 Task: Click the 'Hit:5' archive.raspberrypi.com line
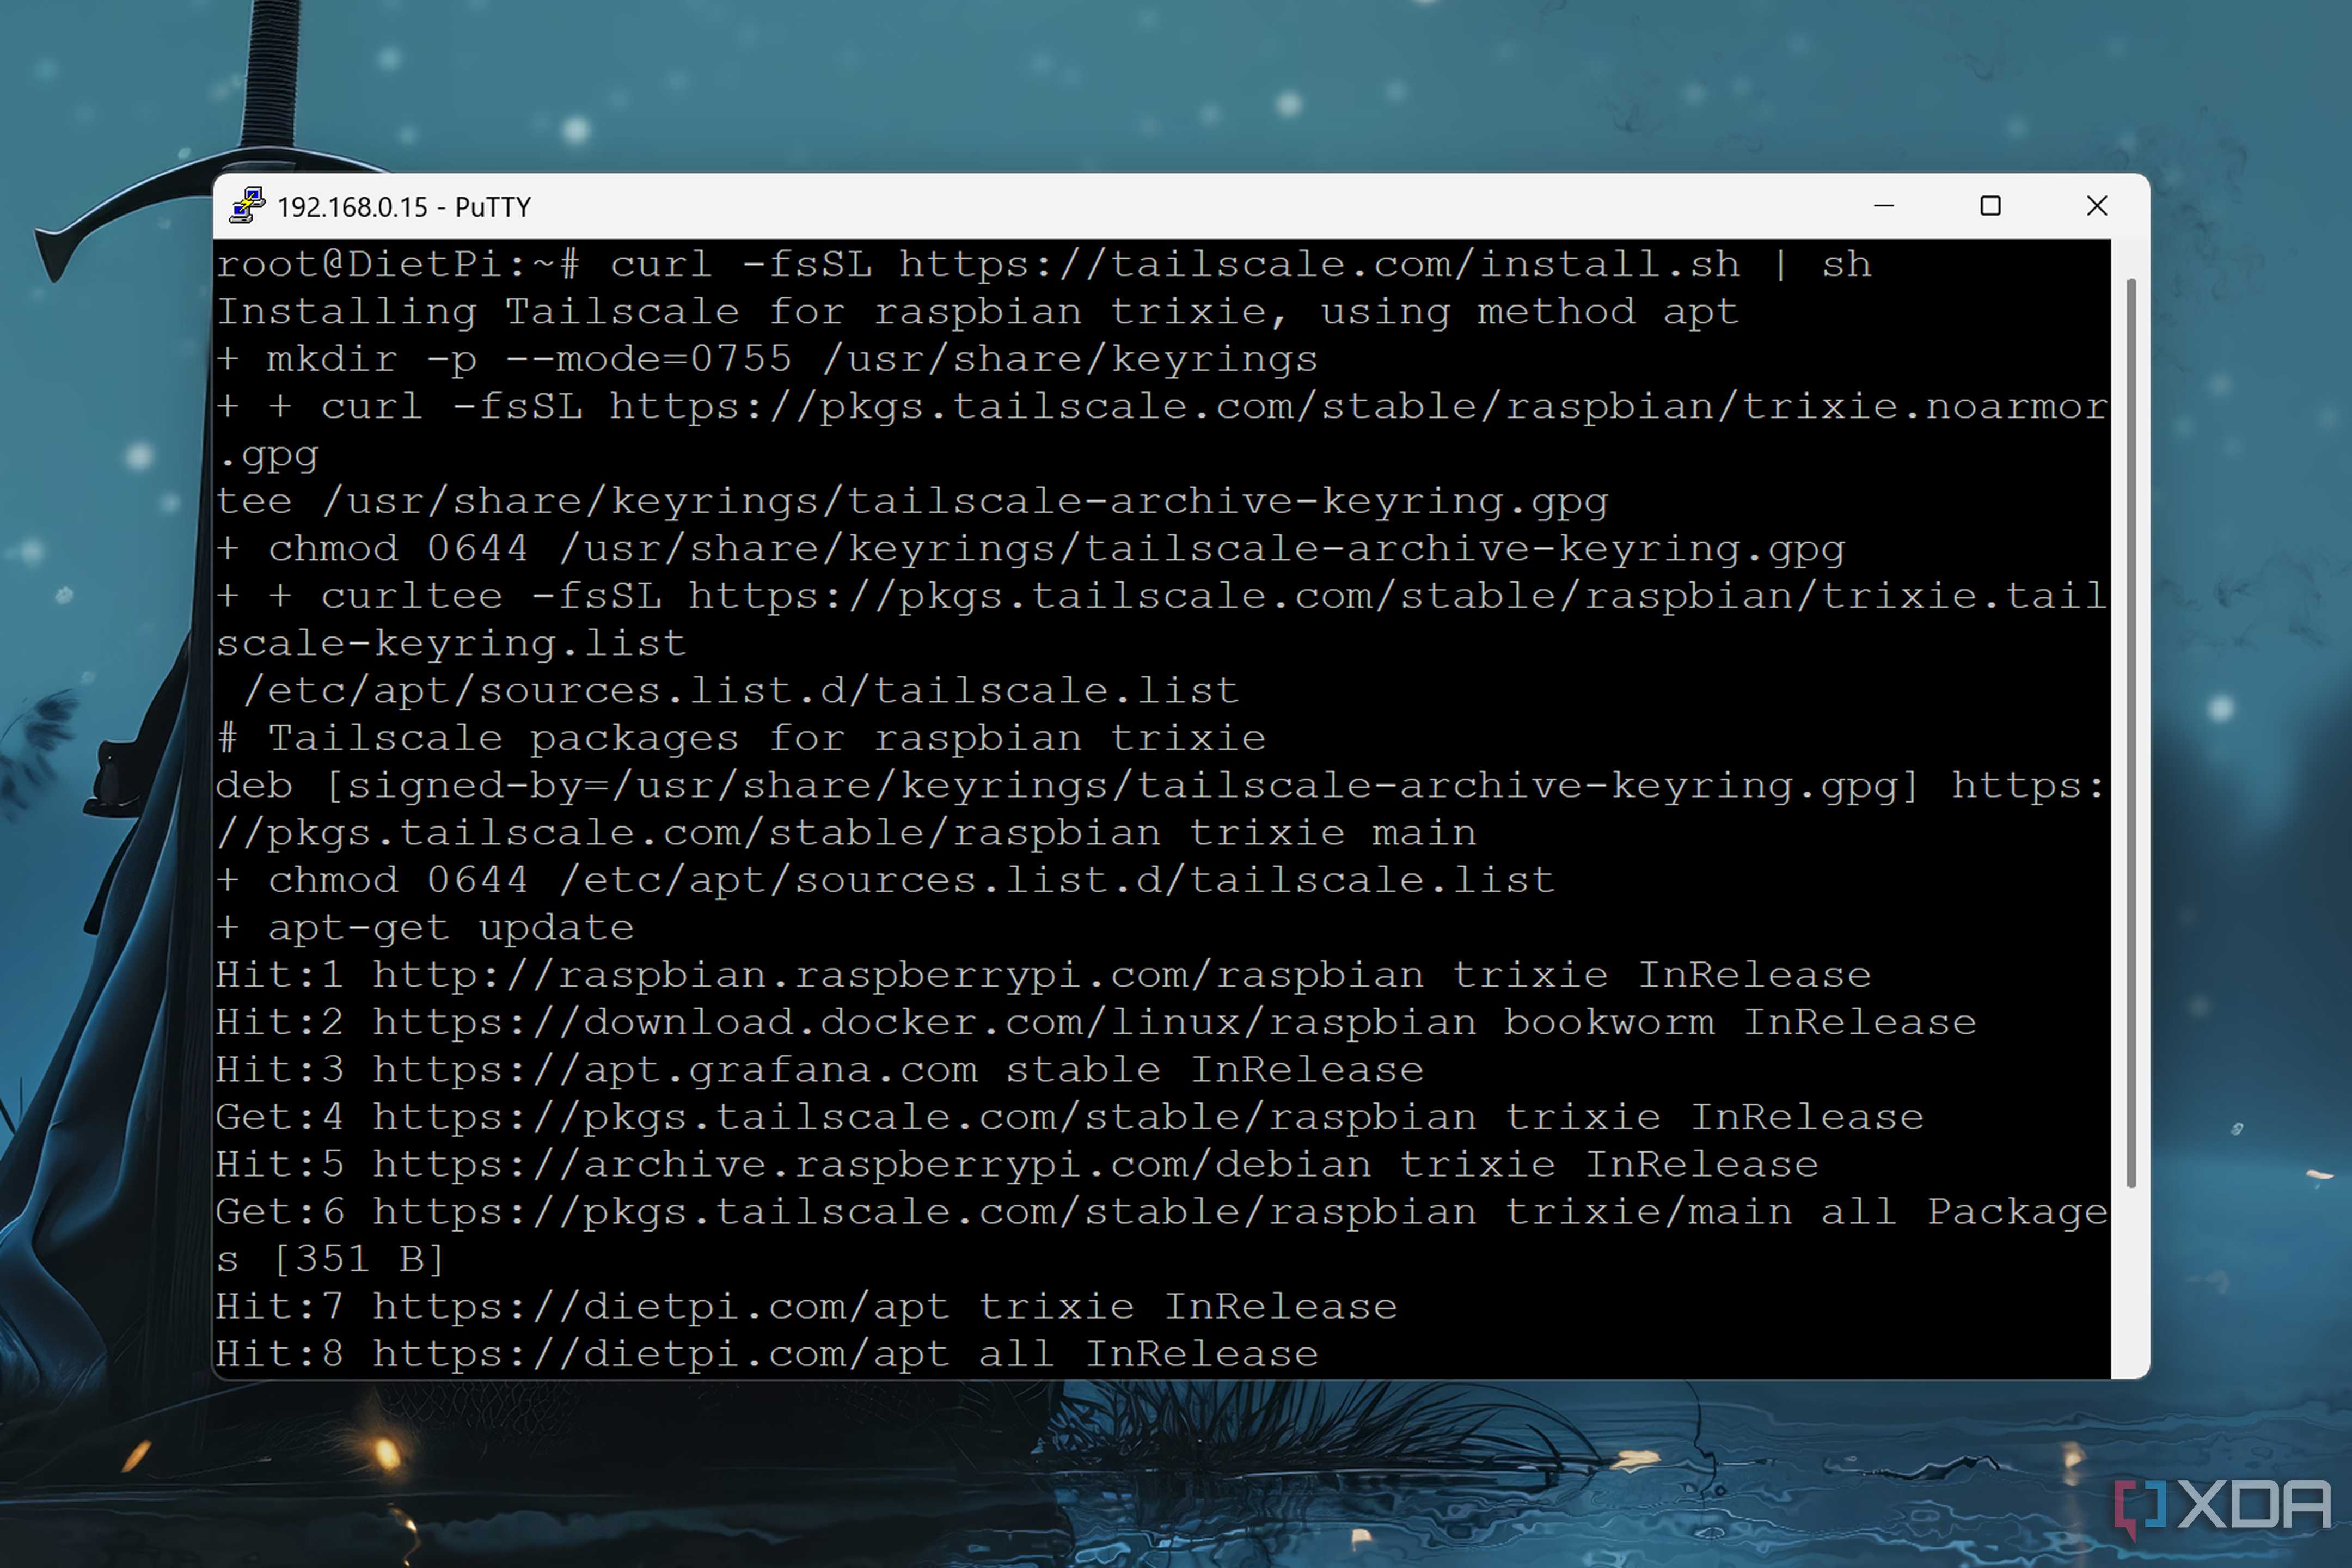coord(1017,1165)
